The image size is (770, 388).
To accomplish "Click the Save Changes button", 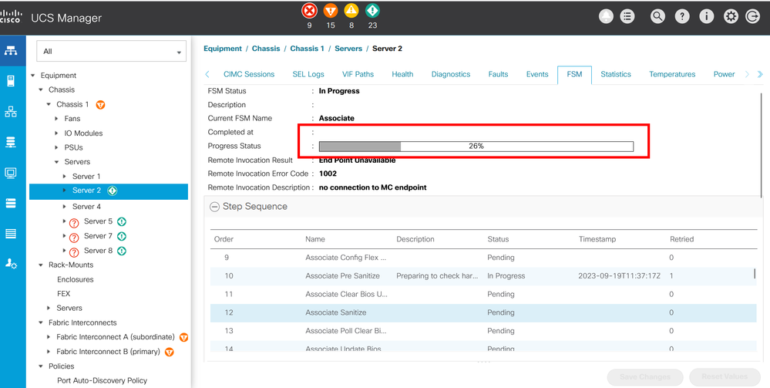I will point(645,377).
